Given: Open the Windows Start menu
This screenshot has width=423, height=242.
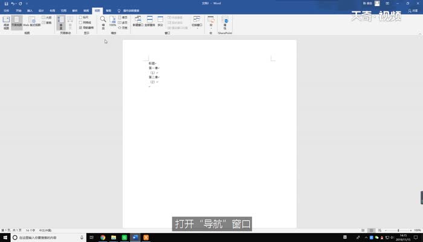Looking at the screenshot, I should 5,237.
